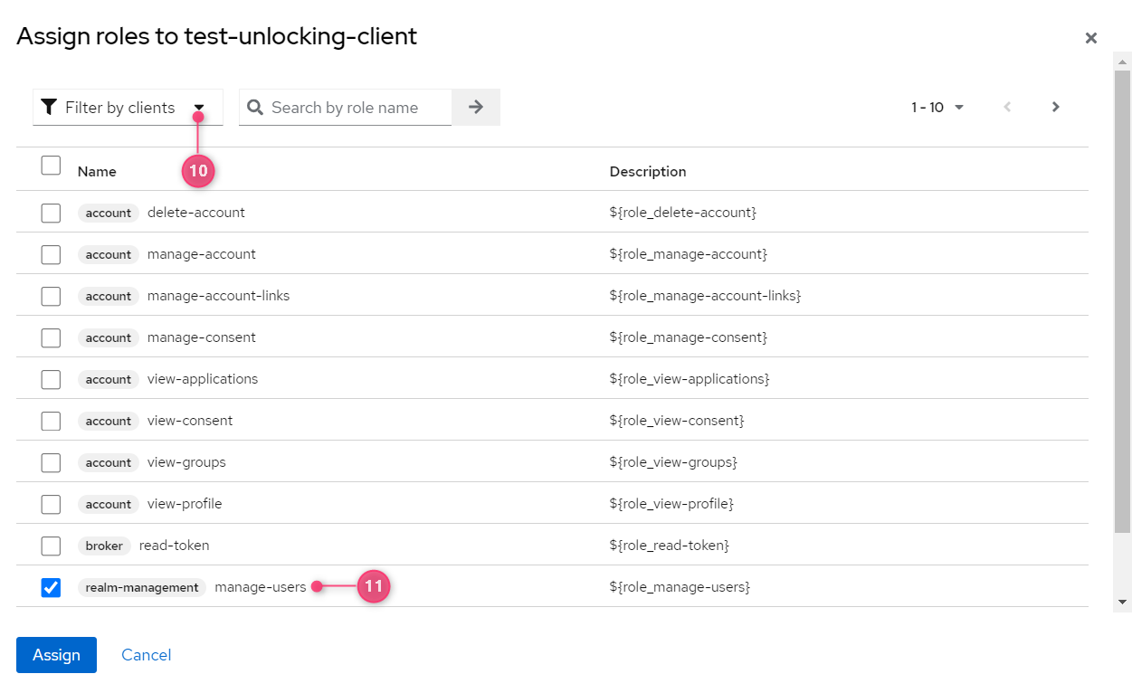Check the broker read-token checkbox

pos(51,546)
